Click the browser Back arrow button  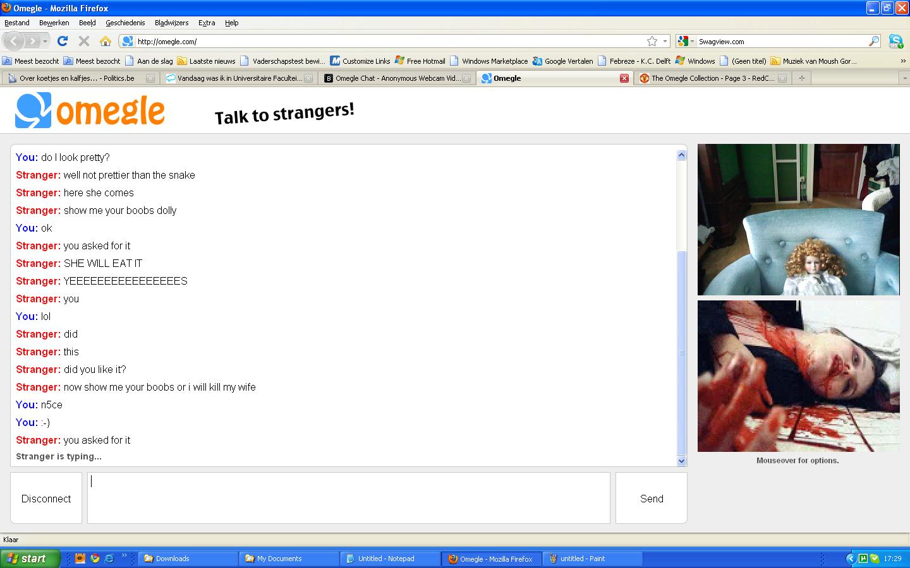pyautogui.click(x=13, y=41)
